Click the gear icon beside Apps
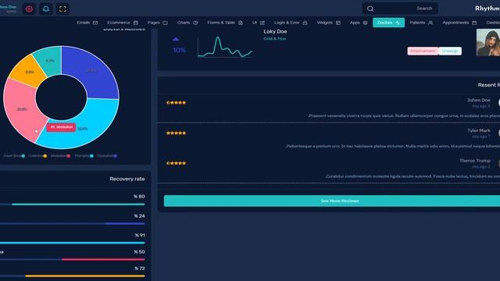 pos(365,23)
